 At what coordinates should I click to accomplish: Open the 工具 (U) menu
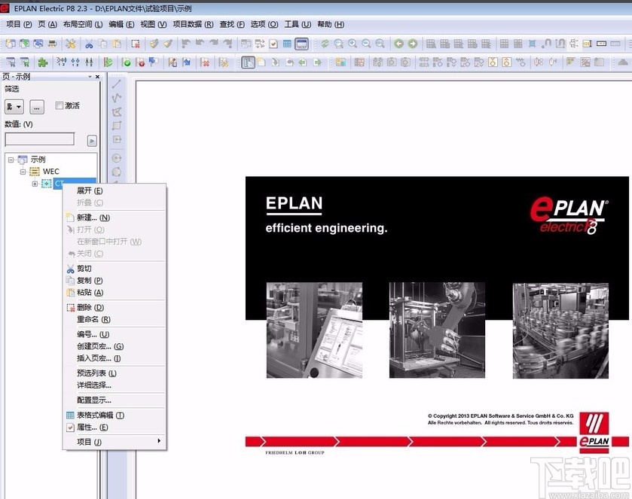pyautogui.click(x=298, y=24)
